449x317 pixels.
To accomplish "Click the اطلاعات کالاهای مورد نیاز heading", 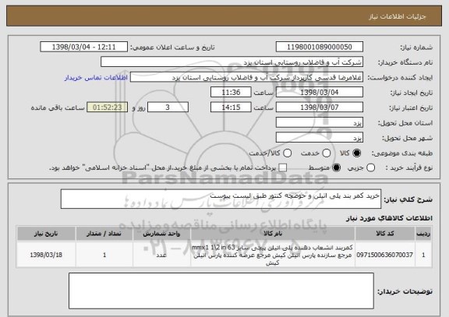I will [389, 218].
